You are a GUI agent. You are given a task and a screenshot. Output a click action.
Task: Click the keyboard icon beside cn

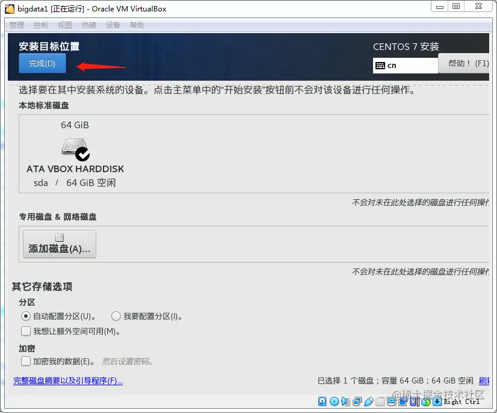coord(380,66)
